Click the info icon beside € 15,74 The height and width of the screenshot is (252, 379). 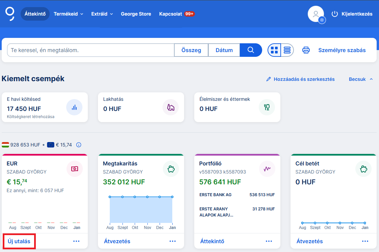tap(79, 145)
